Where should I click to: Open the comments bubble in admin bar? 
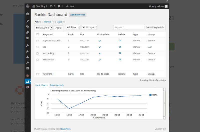pos(59,6)
